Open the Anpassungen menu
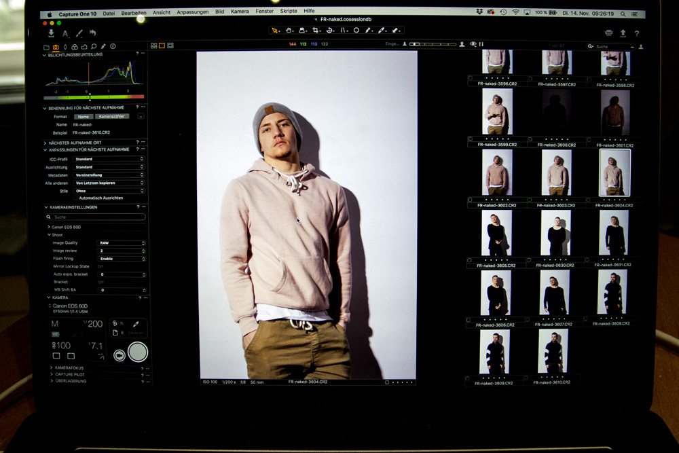 (x=193, y=12)
